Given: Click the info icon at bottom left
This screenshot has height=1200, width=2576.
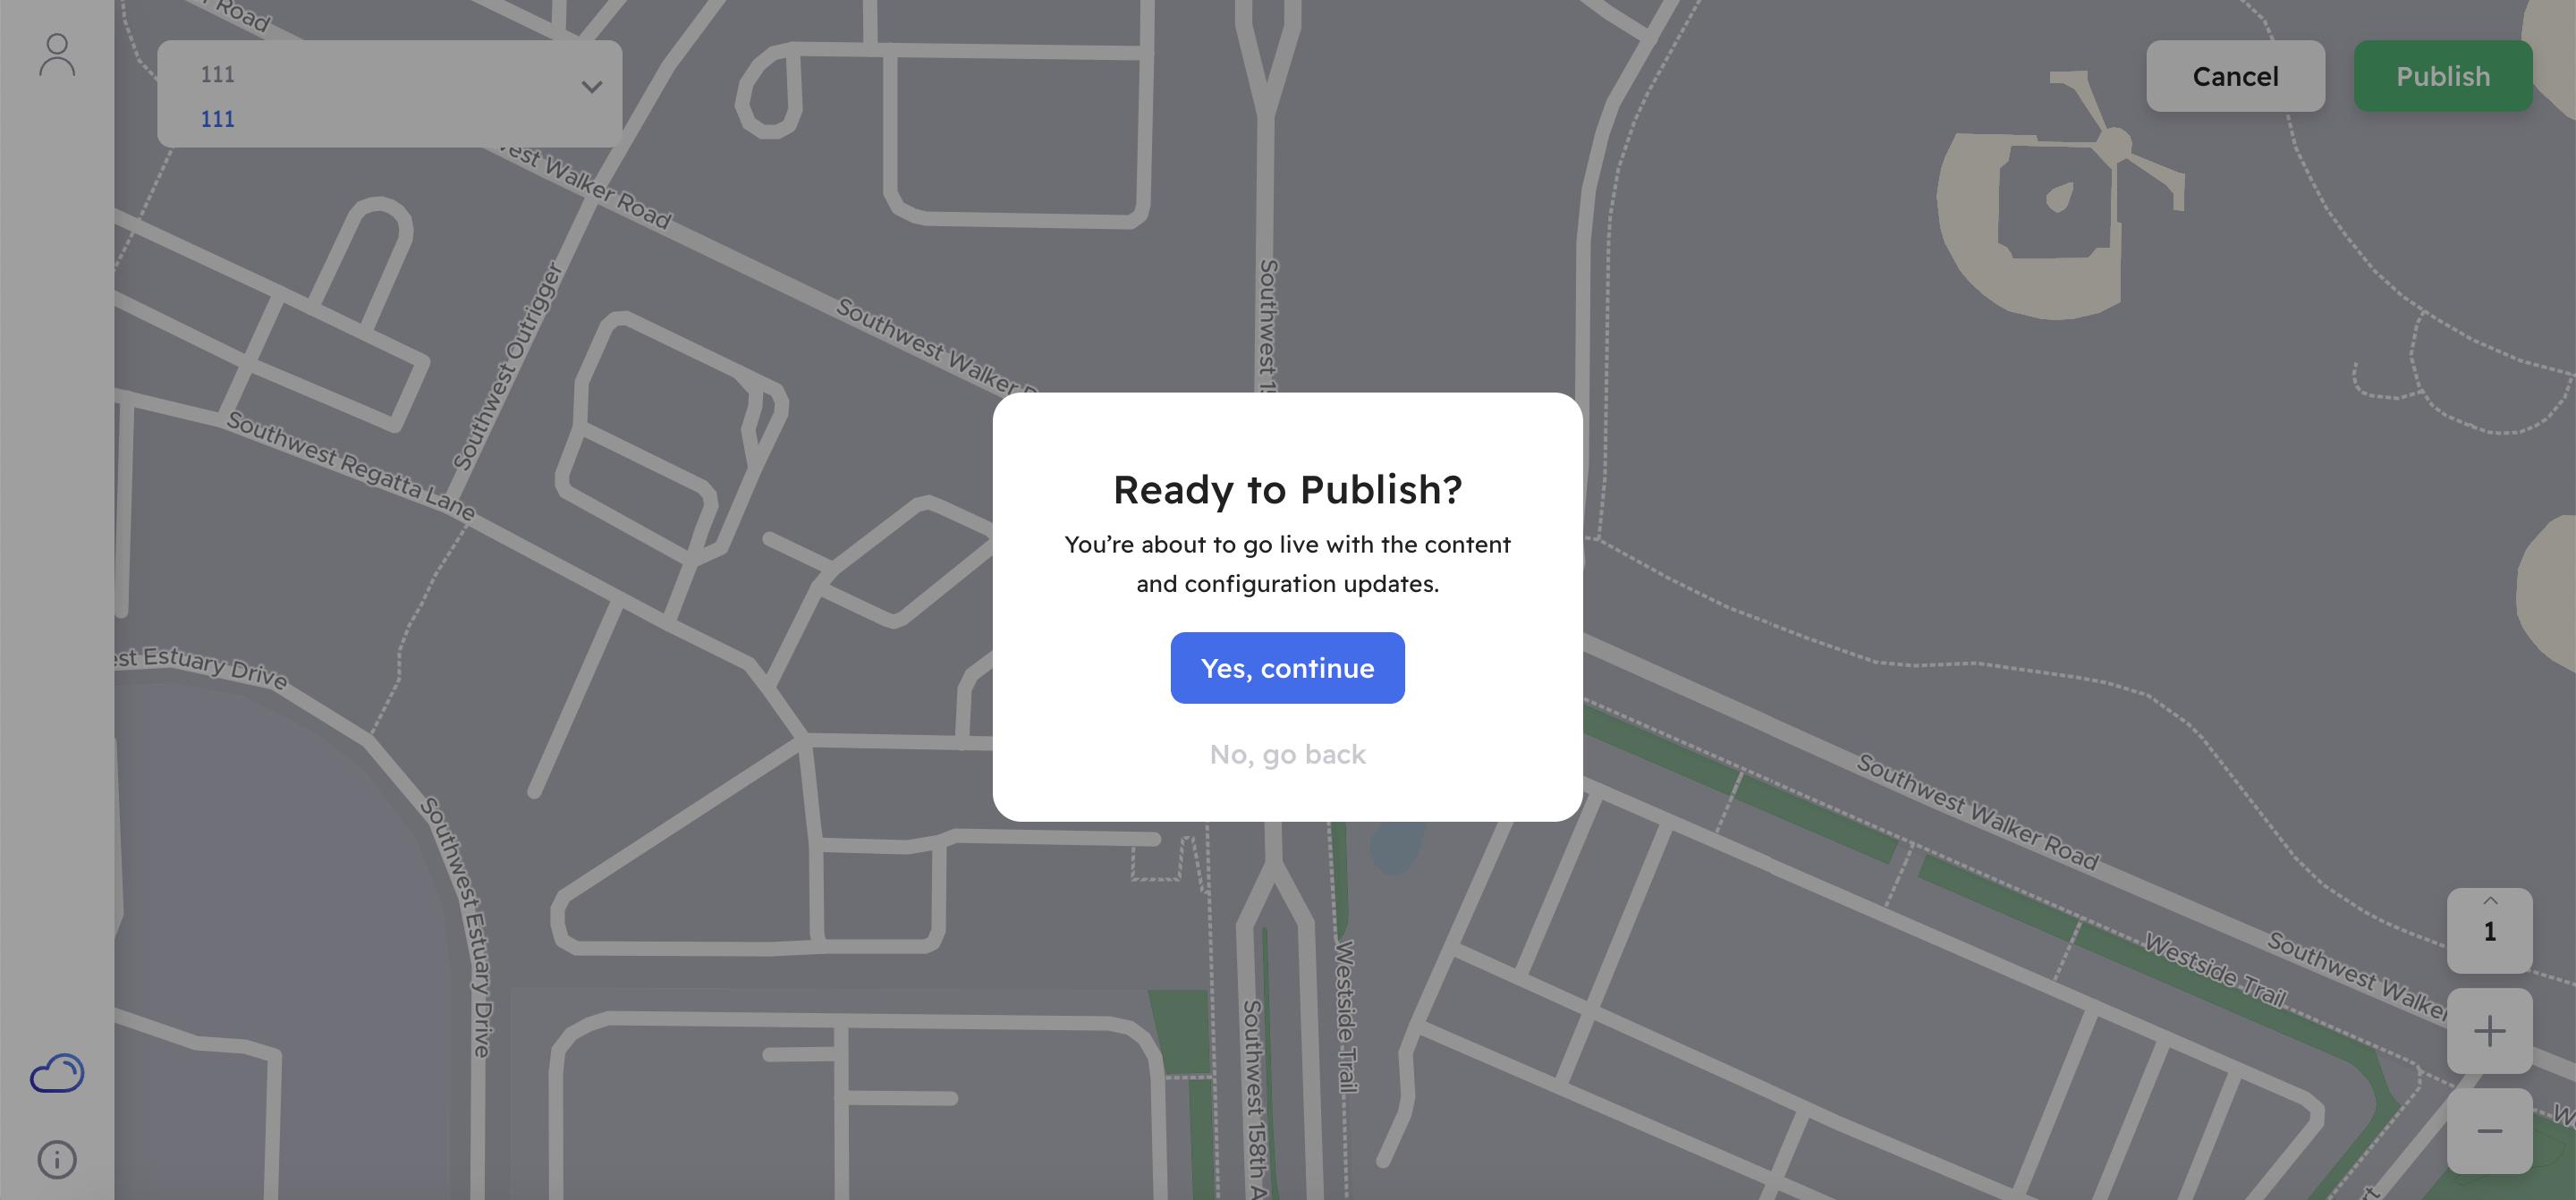Looking at the screenshot, I should point(55,1161).
